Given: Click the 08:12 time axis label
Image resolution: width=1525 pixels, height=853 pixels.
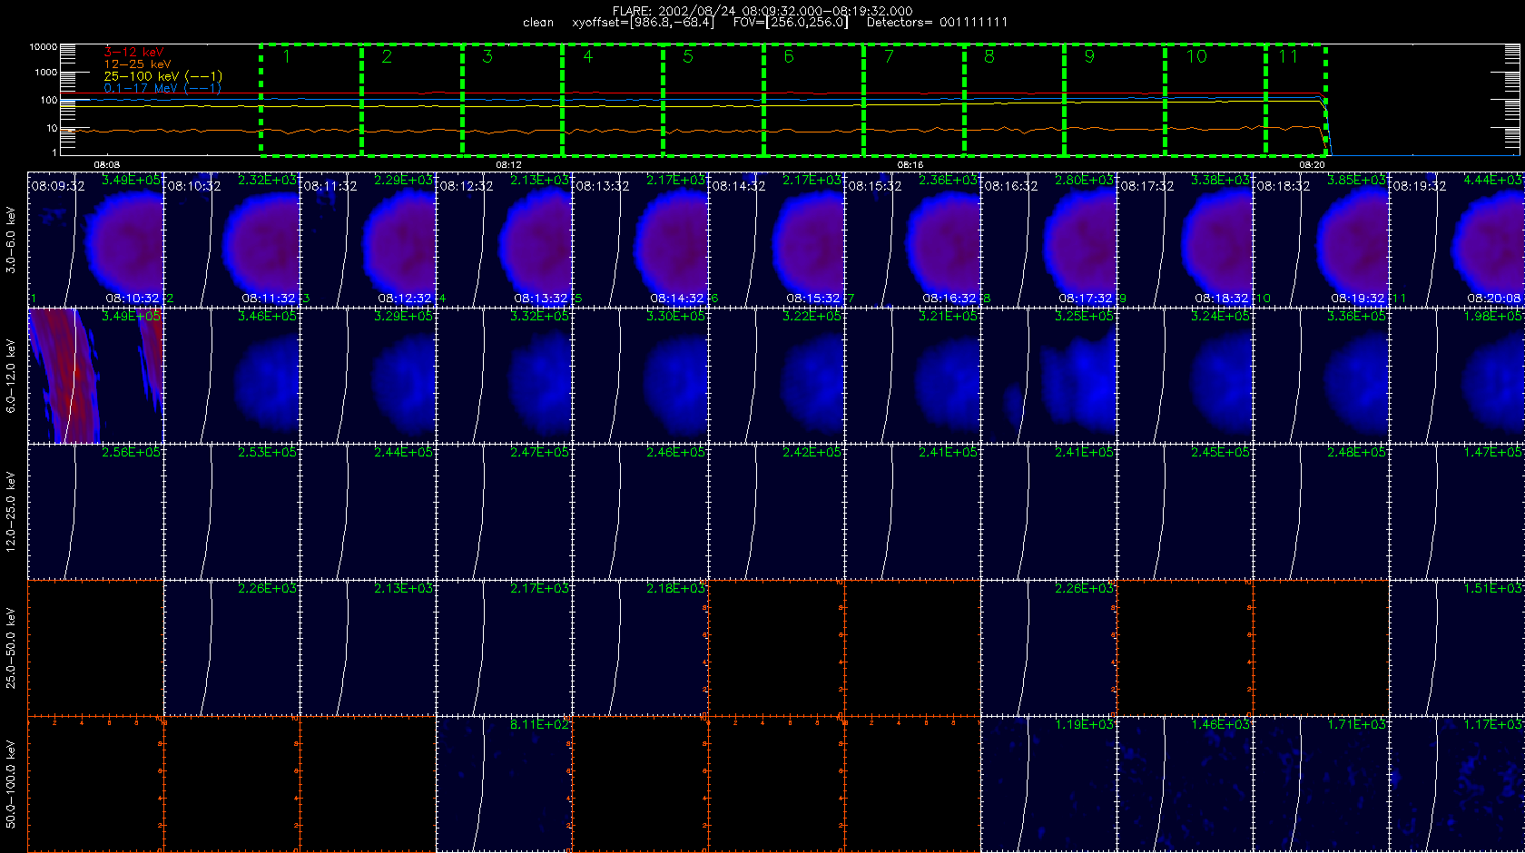Looking at the screenshot, I should (x=508, y=164).
